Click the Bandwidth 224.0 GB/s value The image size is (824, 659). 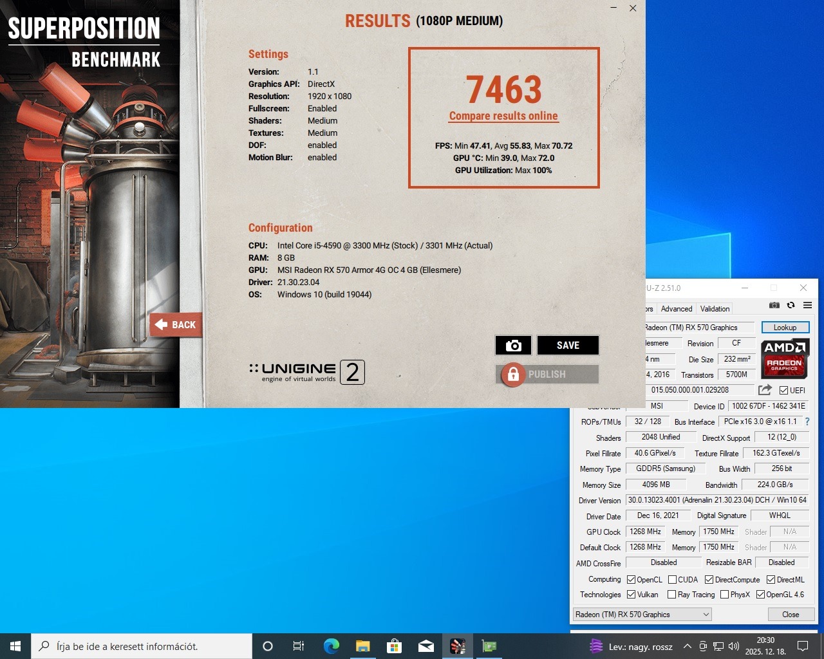[x=775, y=485]
